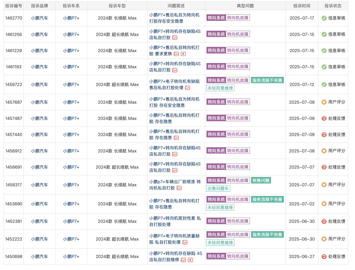355x270 pixels.
Task: Click the 投诉状态 column header
Action: pyautogui.click(x=333, y=6)
